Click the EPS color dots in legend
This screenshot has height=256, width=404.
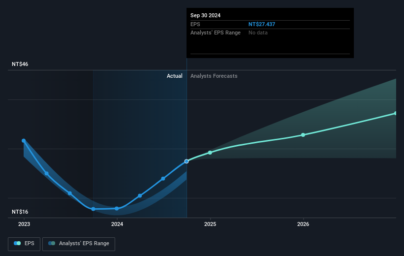17,243
